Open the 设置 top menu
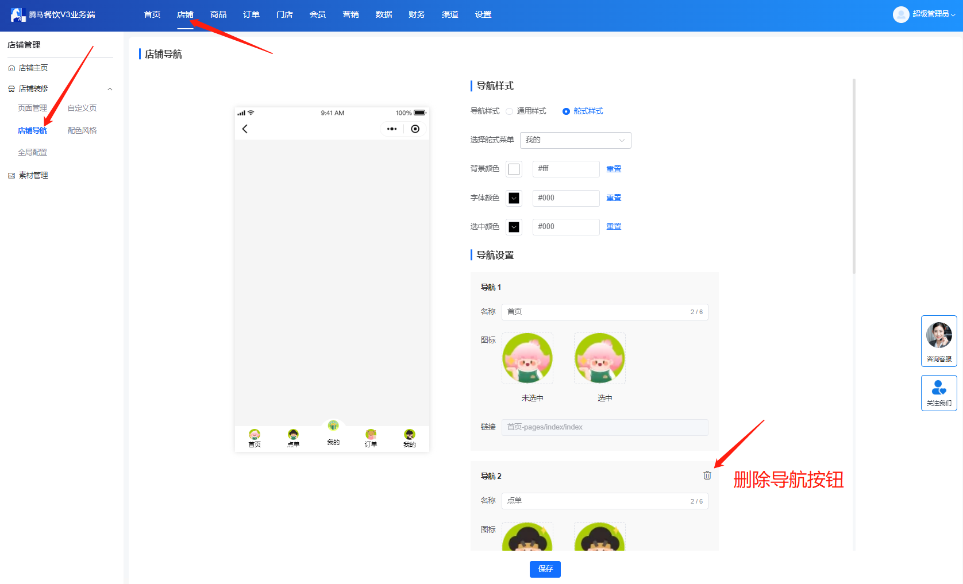 pos(483,14)
